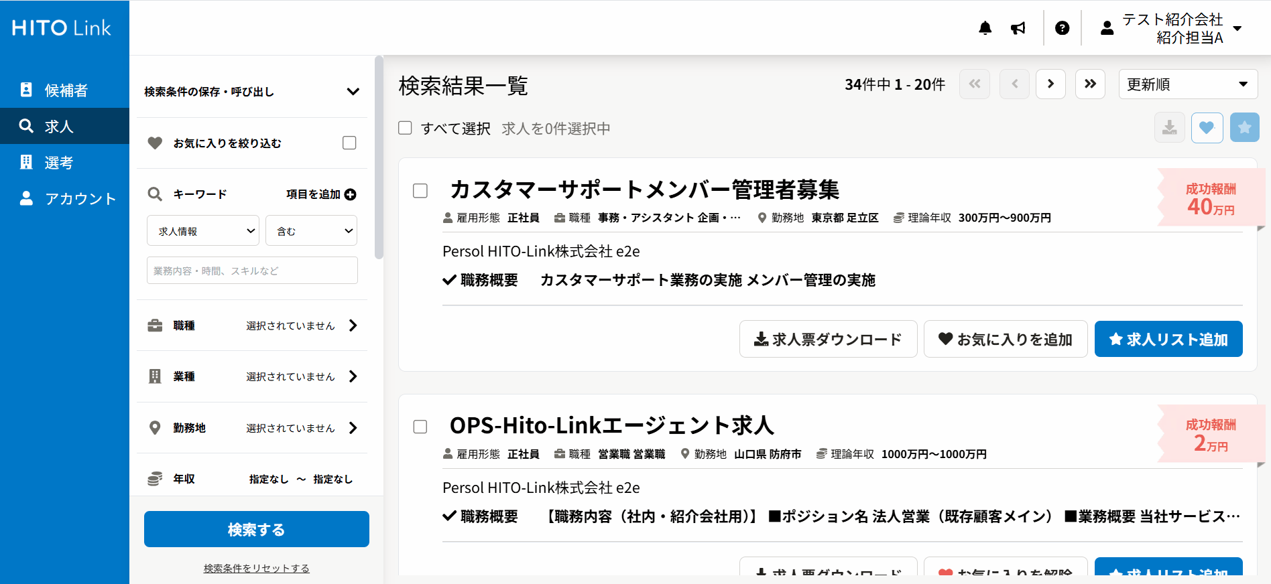Check the すべて選択 checkbox
The image size is (1271, 584).
pos(405,128)
